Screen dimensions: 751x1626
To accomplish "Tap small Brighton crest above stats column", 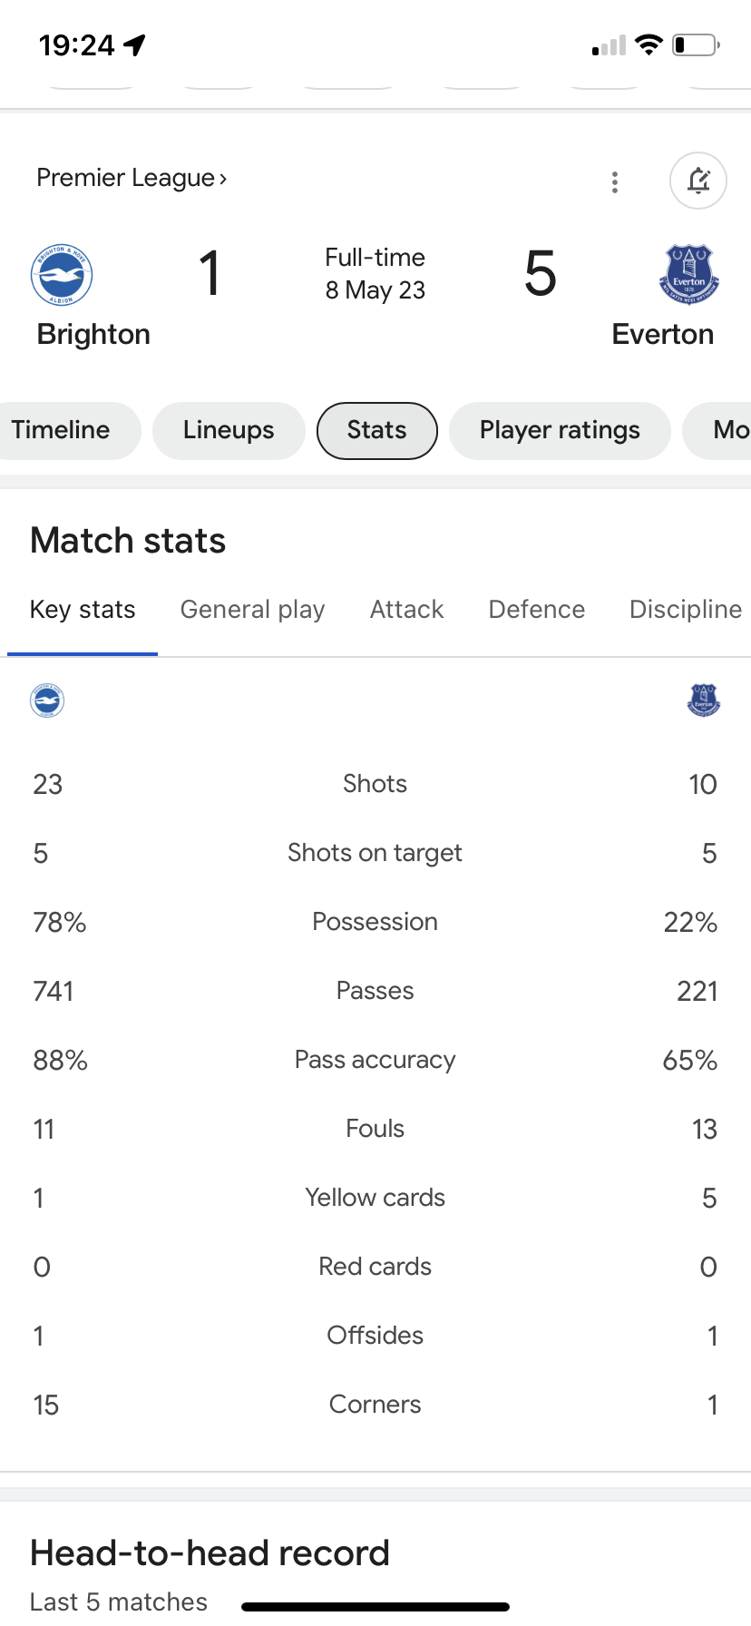I will pyautogui.click(x=47, y=700).
